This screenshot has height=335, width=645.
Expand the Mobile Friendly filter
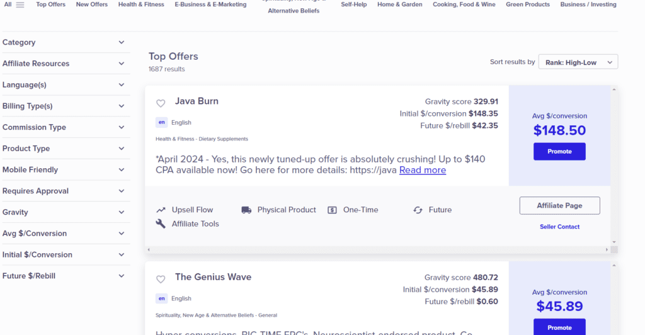[x=122, y=169]
